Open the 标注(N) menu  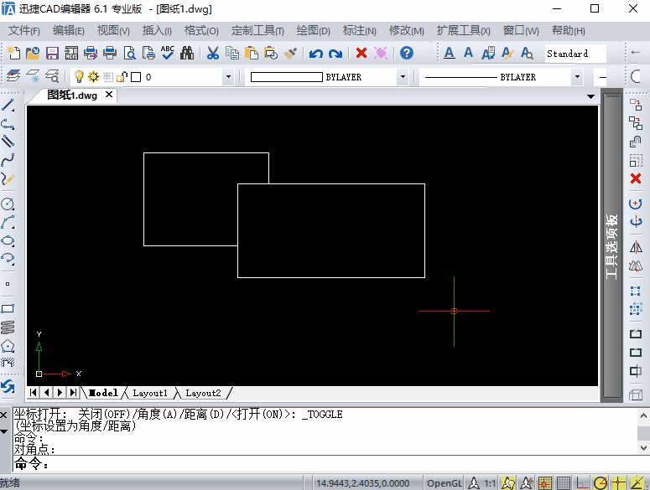pos(360,31)
